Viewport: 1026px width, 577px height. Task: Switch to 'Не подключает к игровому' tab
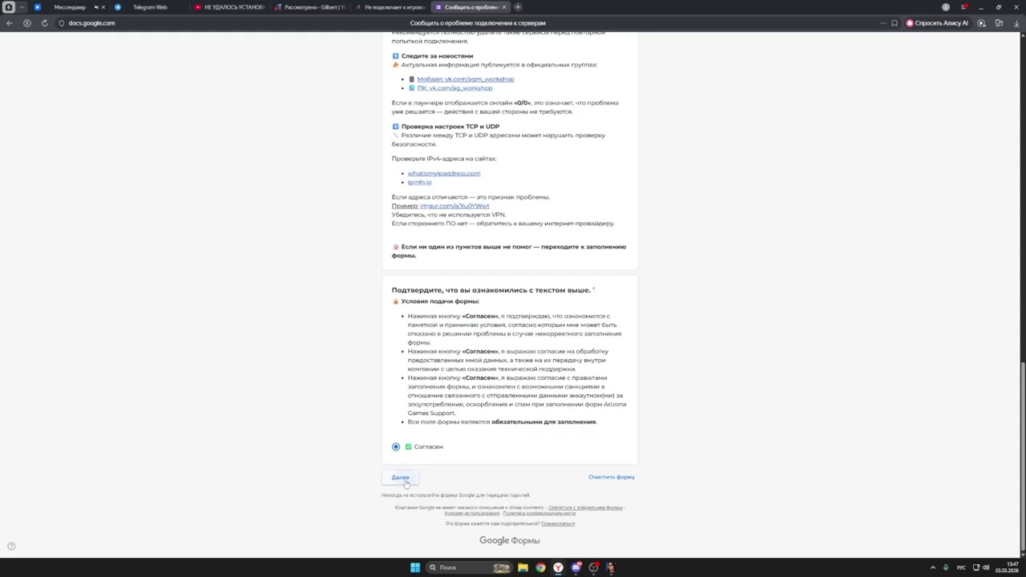pyautogui.click(x=390, y=7)
